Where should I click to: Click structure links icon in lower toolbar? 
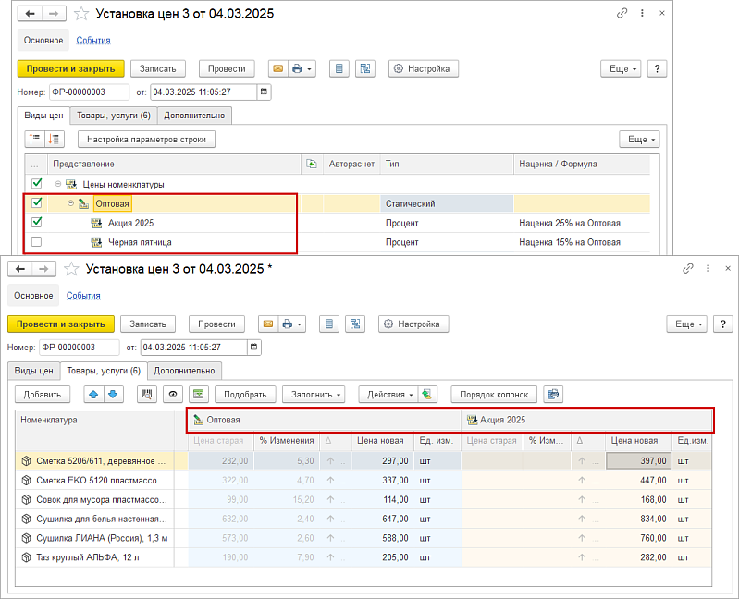[355, 324]
